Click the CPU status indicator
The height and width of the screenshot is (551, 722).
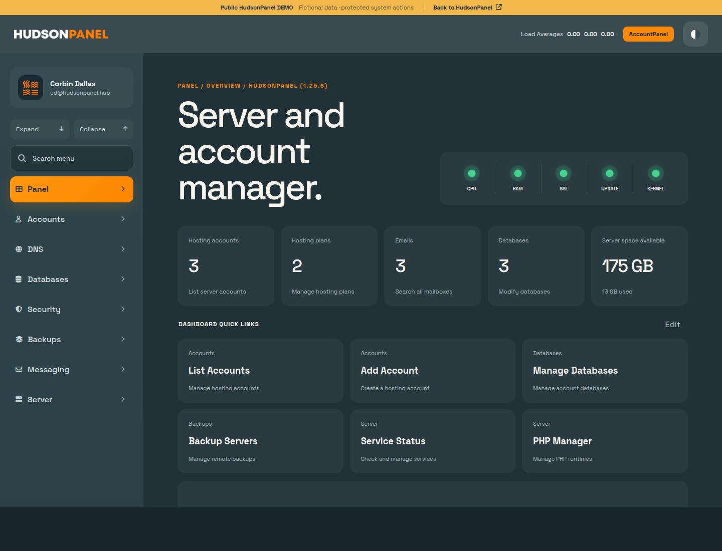pos(472,173)
